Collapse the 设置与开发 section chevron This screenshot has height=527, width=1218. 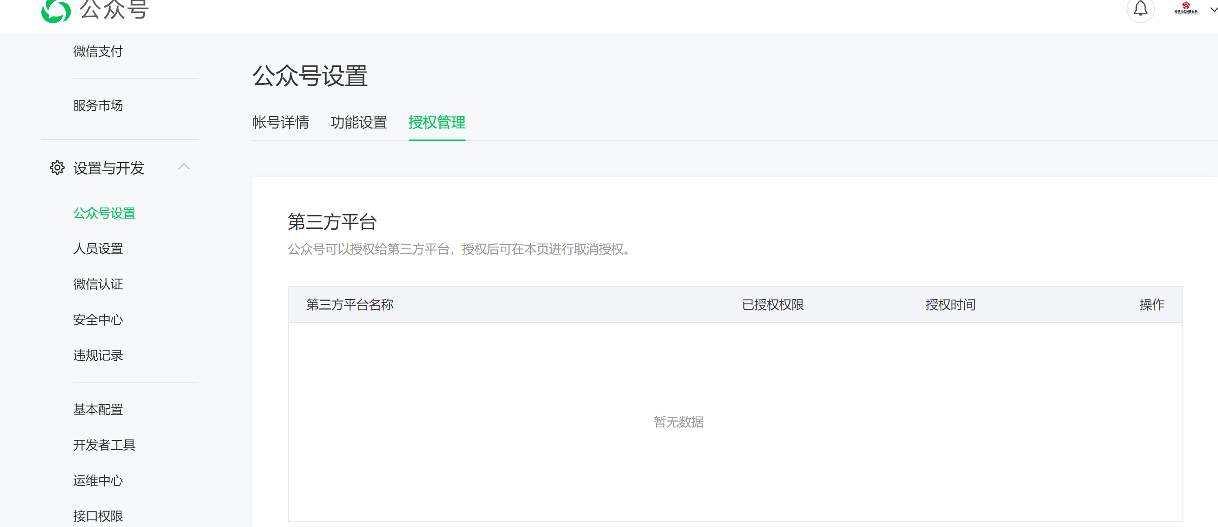coord(184,167)
